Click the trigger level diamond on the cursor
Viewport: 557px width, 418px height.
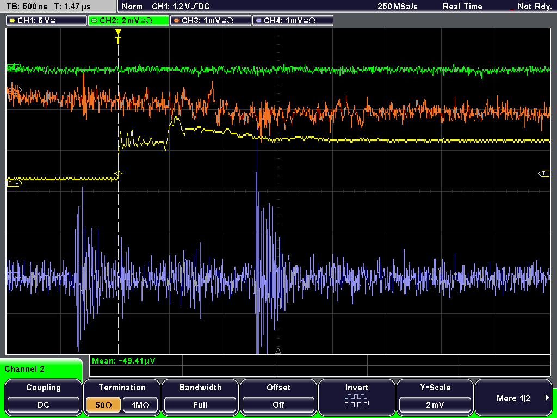pos(118,174)
